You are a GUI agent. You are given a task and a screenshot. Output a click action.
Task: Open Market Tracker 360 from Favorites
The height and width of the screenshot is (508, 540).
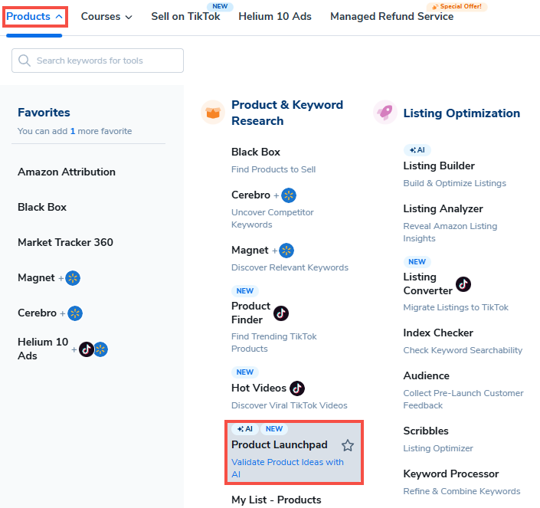pos(65,242)
